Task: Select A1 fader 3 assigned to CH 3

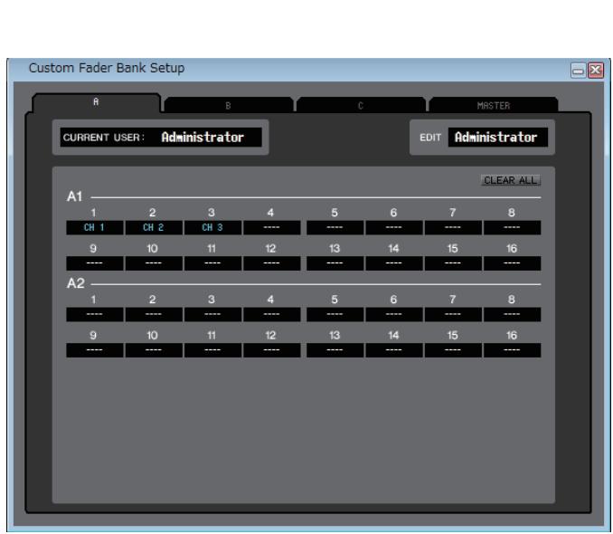Action: pos(212,227)
